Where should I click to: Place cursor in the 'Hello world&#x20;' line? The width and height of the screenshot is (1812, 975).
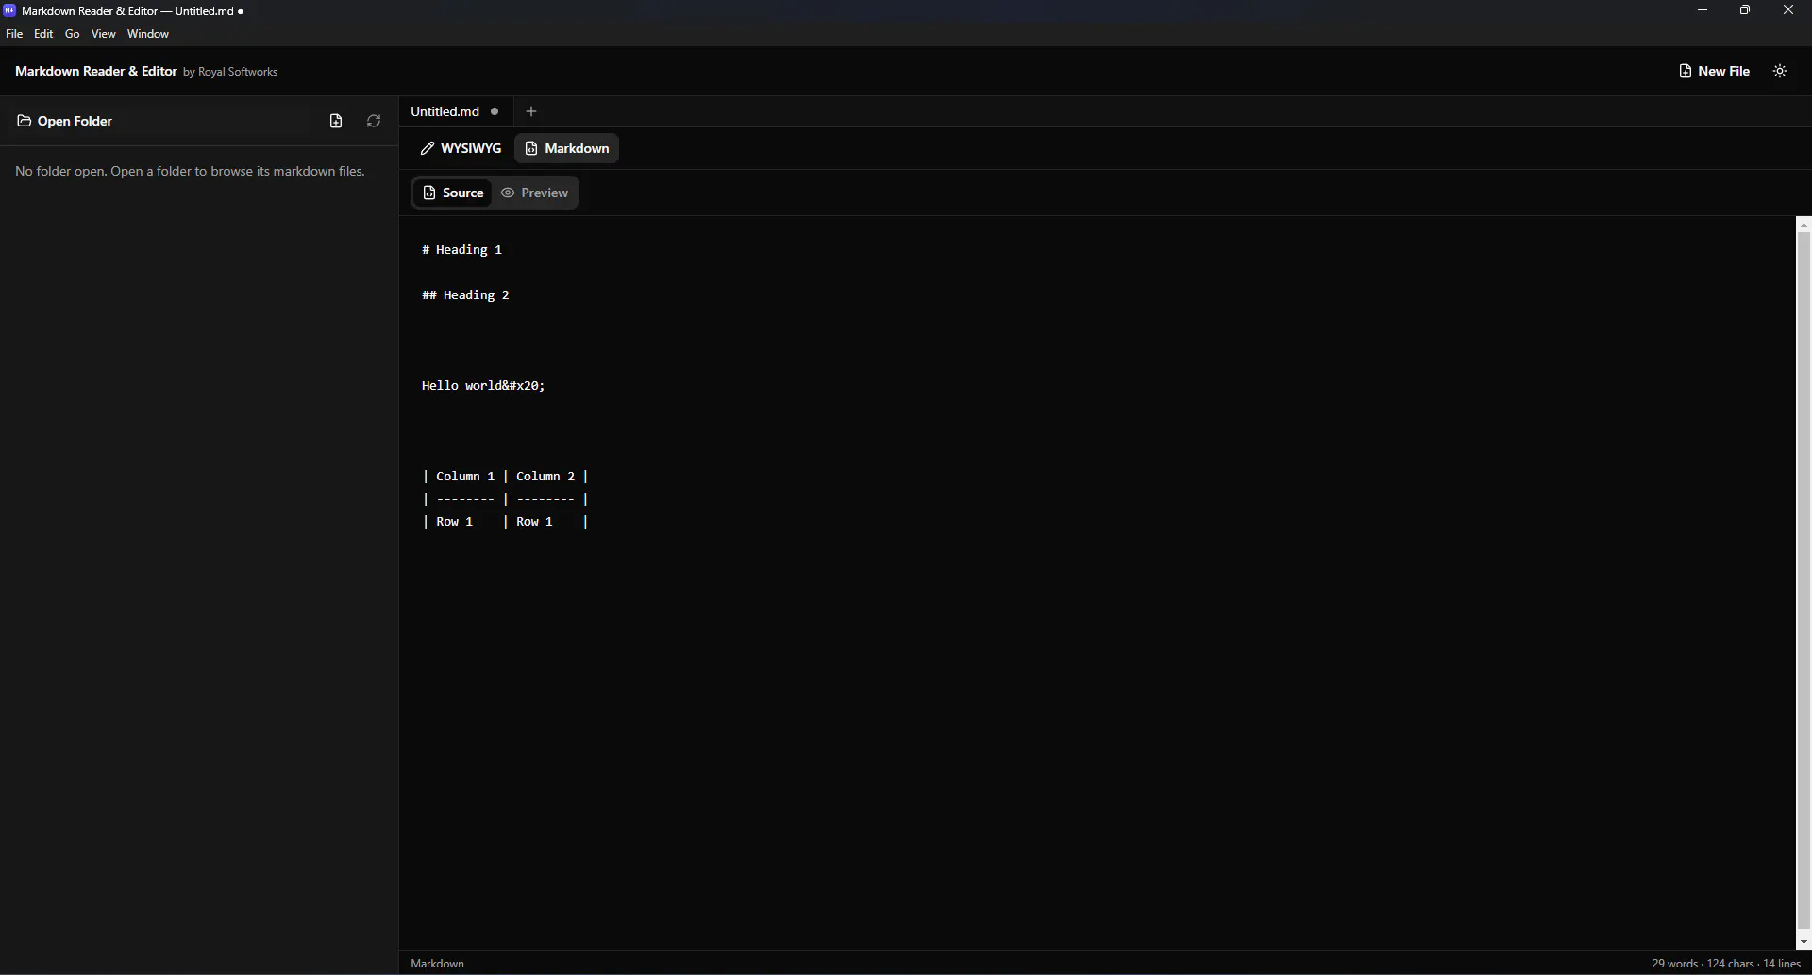483,386
